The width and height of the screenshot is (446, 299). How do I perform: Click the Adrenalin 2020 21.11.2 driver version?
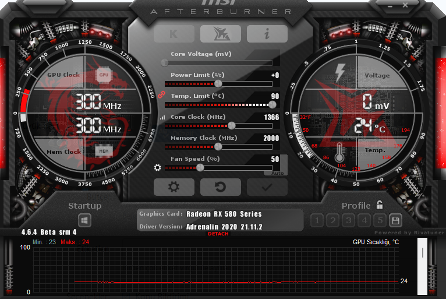[x=224, y=227]
